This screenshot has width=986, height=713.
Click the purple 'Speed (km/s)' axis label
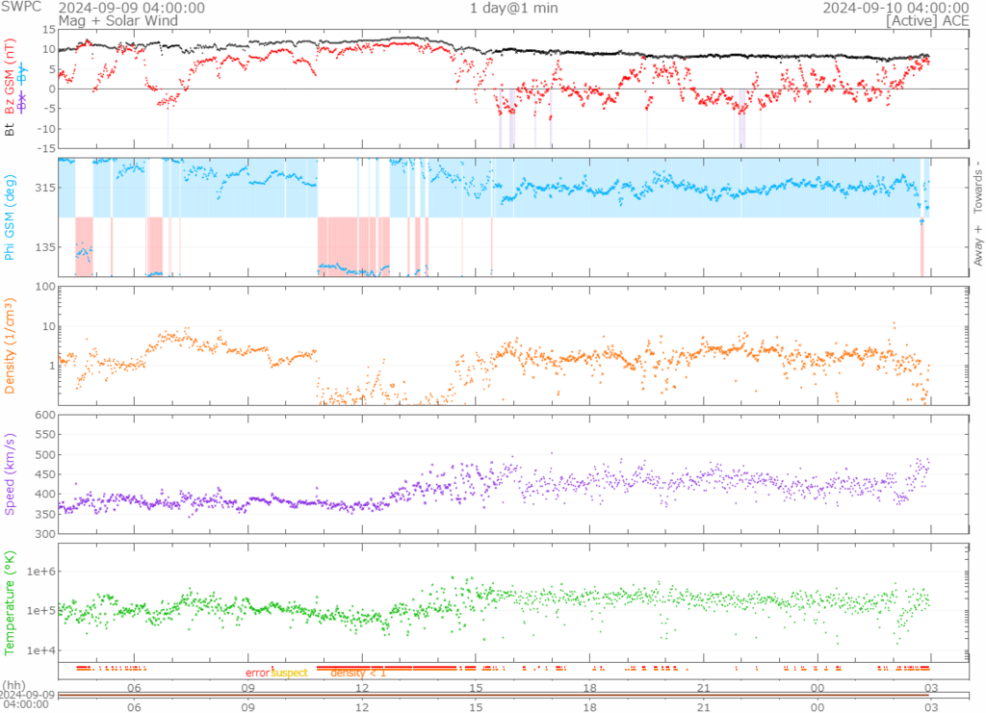click(x=11, y=471)
